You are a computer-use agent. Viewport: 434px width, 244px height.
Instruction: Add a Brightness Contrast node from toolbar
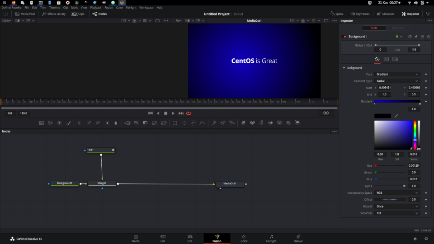point(107,123)
